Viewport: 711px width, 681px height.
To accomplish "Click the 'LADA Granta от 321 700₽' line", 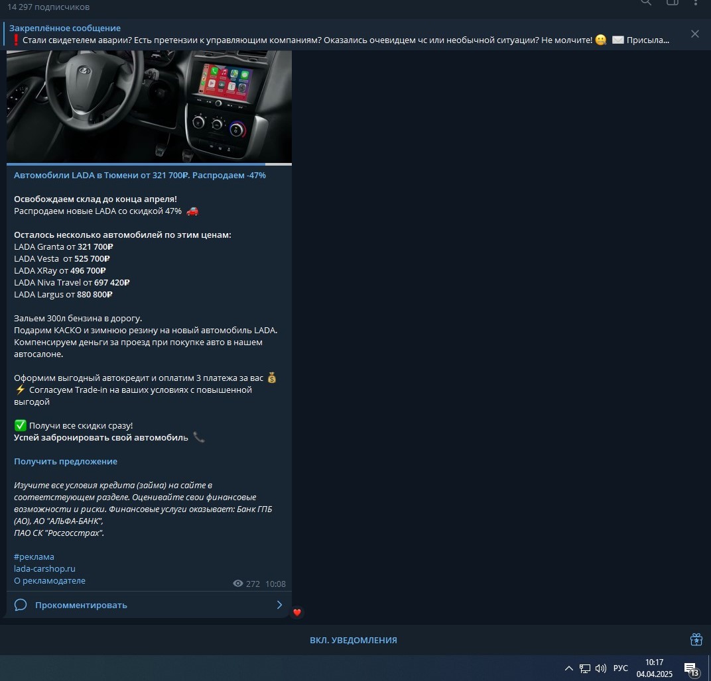I will point(64,247).
